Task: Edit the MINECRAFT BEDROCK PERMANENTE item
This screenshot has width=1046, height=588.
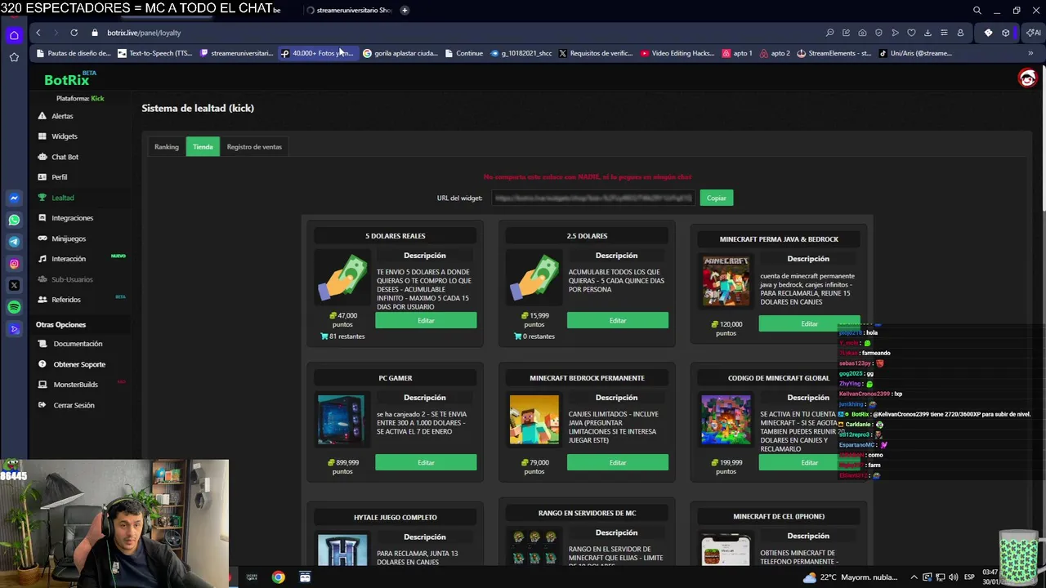Action: tap(618, 462)
